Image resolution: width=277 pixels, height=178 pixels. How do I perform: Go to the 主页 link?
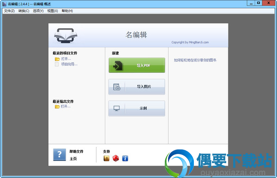click(73, 159)
